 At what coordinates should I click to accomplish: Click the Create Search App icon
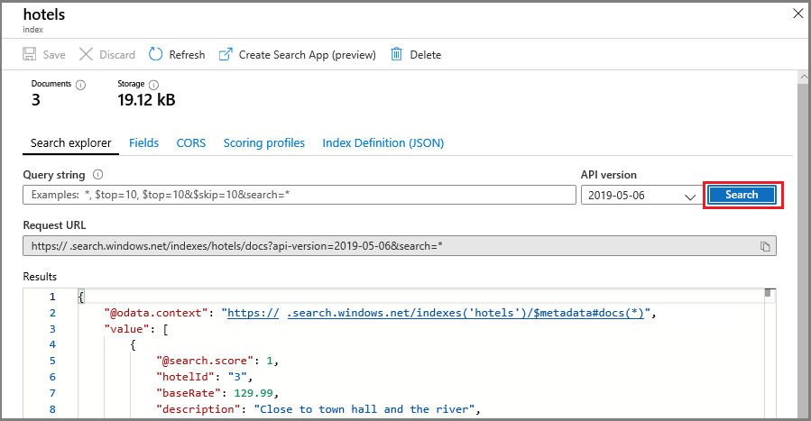point(226,55)
